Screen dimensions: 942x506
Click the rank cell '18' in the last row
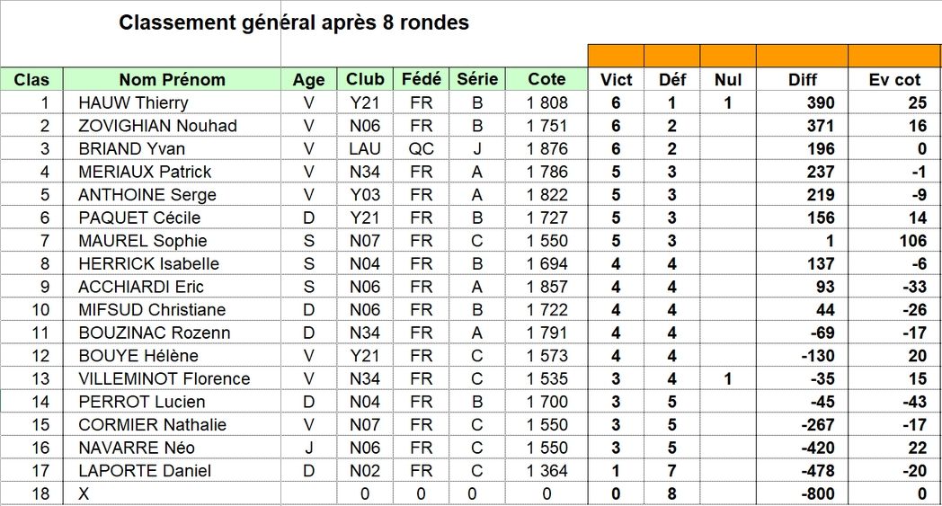(x=31, y=493)
